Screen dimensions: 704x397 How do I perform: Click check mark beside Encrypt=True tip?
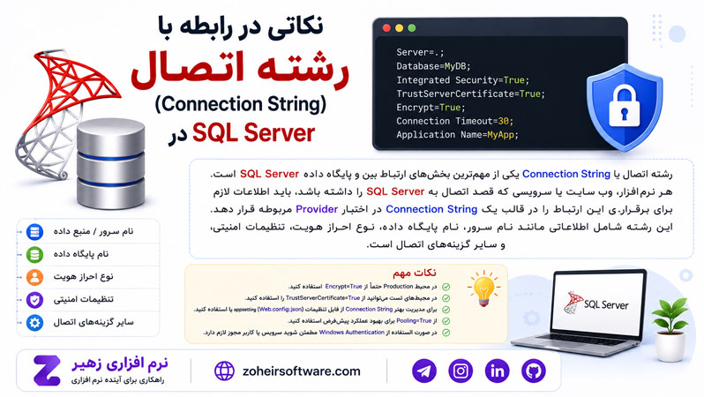(446, 287)
